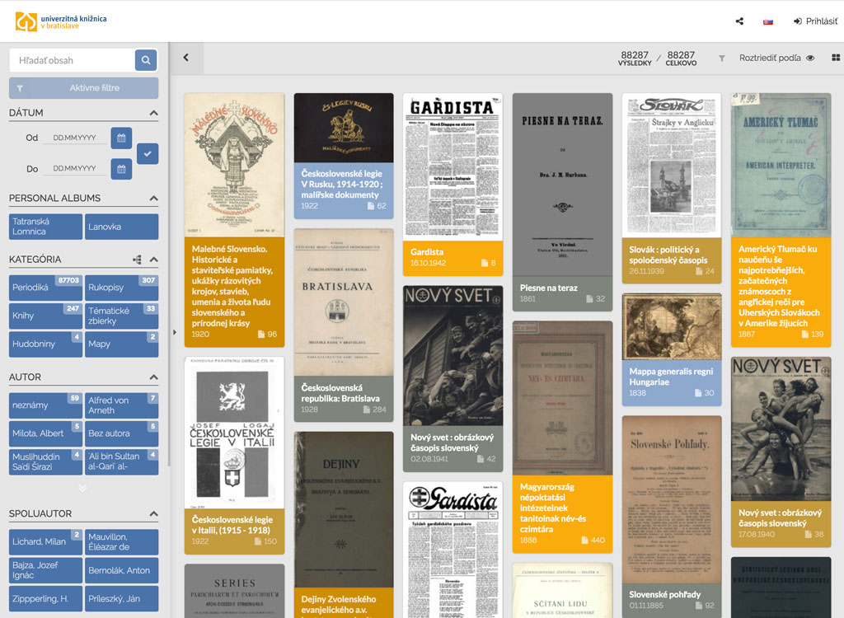The width and height of the screenshot is (844, 618).
Task: Filter by author neznámy
Action: coord(46,405)
